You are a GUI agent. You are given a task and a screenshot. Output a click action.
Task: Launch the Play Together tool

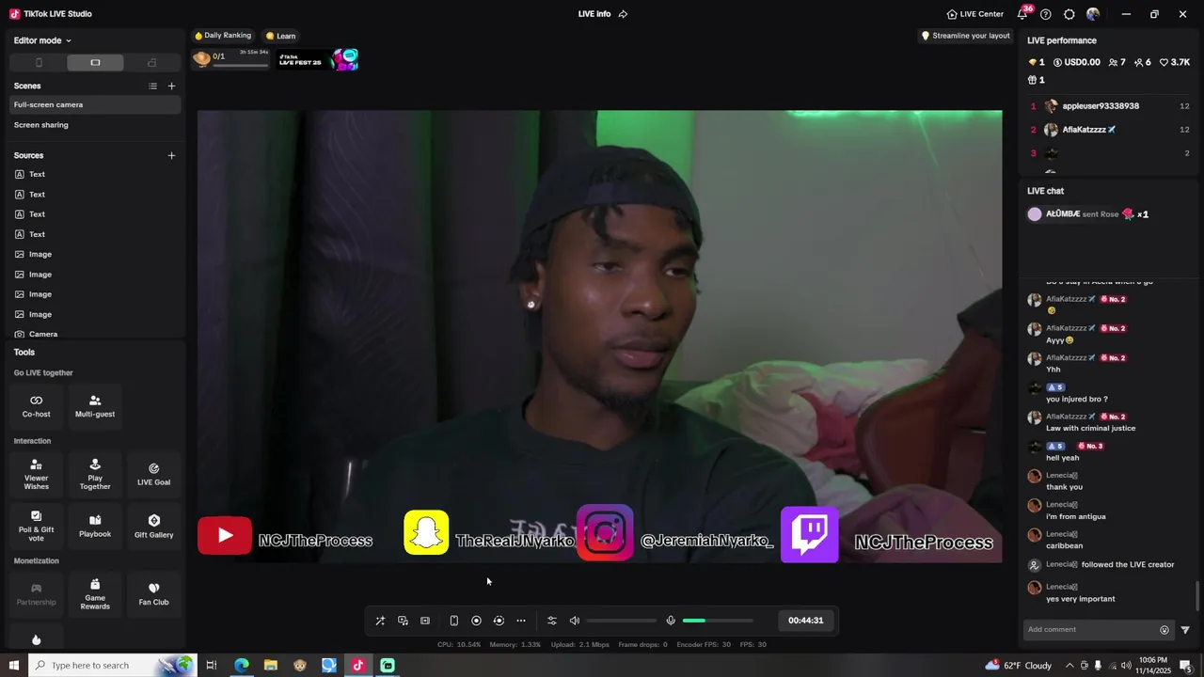pyautogui.click(x=95, y=474)
